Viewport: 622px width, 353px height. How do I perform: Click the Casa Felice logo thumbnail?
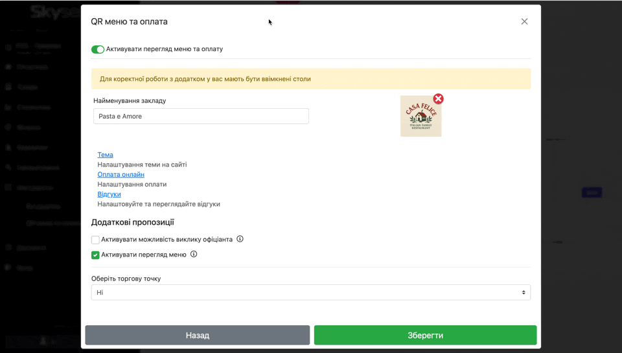click(420, 117)
